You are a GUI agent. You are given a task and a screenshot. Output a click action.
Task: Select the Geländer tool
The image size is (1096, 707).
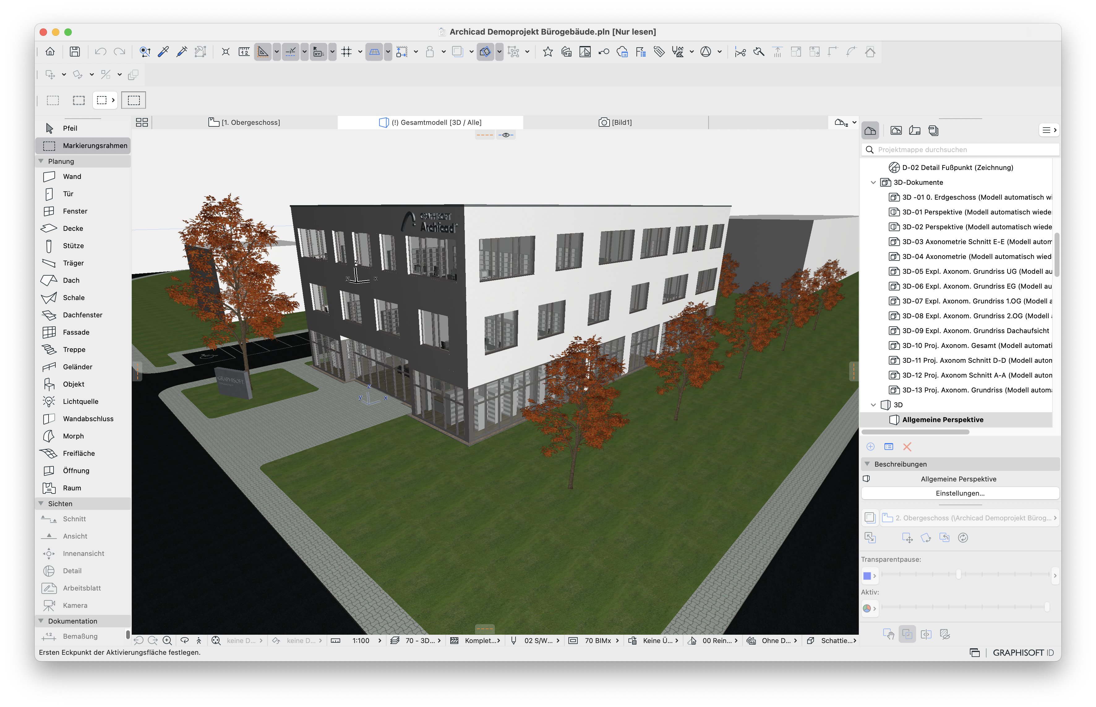[x=83, y=367]
